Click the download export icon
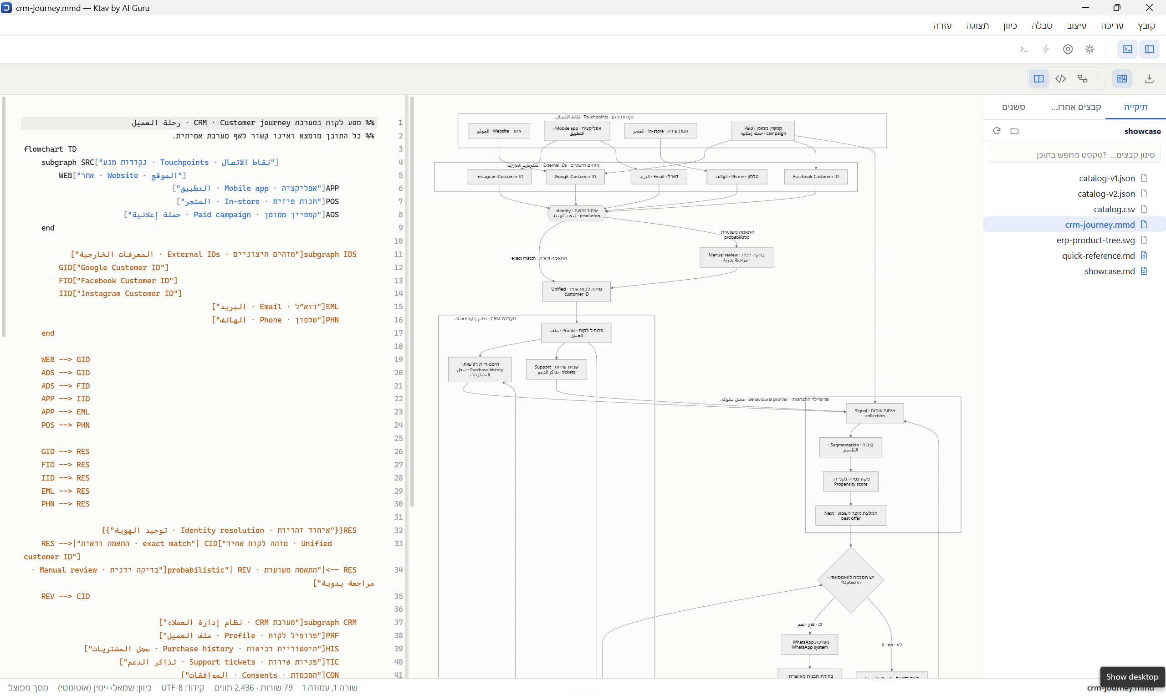Viewport: 1166px width, 696px height. coord(1149,79)
